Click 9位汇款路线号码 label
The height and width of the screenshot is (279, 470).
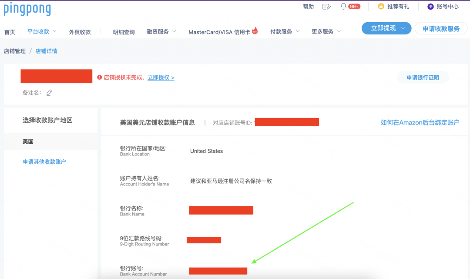click(141, 238)
